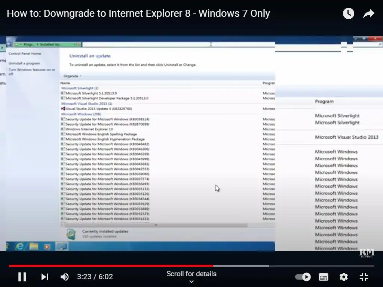Collapse Microsoft Visual Studio 2013 (1) group
Image resolution: width=383 pixels, height=287 pixels.
pyautogui.click(x=87, y=104)
